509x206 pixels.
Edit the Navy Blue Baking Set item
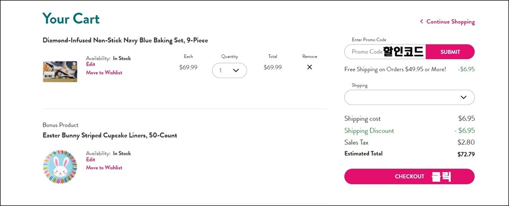91,64
